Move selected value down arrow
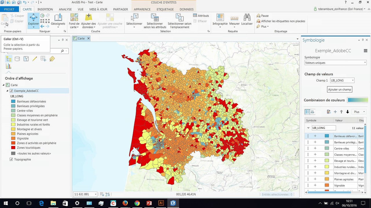The image size is (371, 208). (x=348, y=112)
